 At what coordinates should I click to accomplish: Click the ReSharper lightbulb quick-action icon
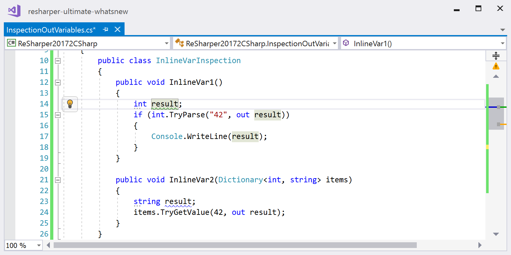pyautogui.click(x=70, y=104)
